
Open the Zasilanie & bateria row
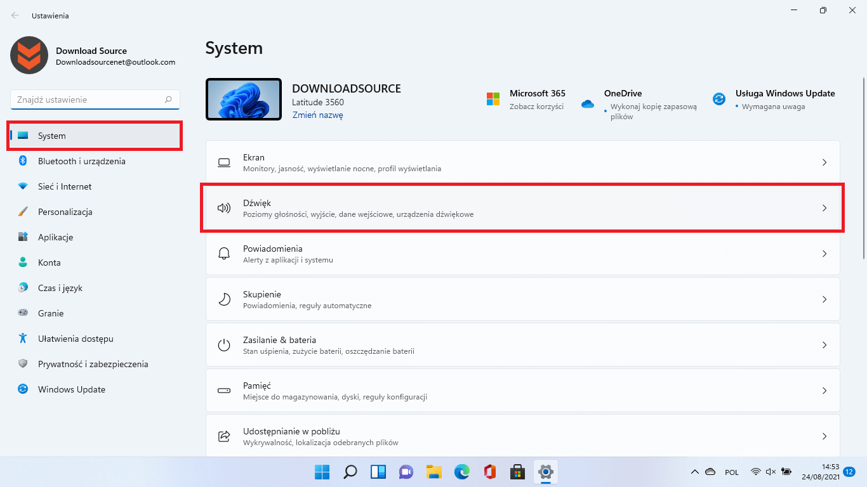click(523, 345)
